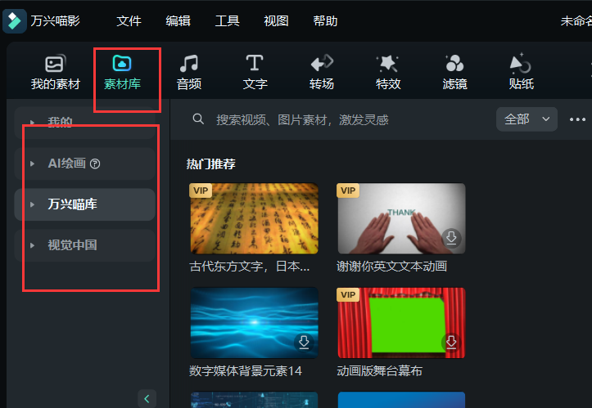
Task: Open the 转场 transitions icon
Action: pos(322,63)
